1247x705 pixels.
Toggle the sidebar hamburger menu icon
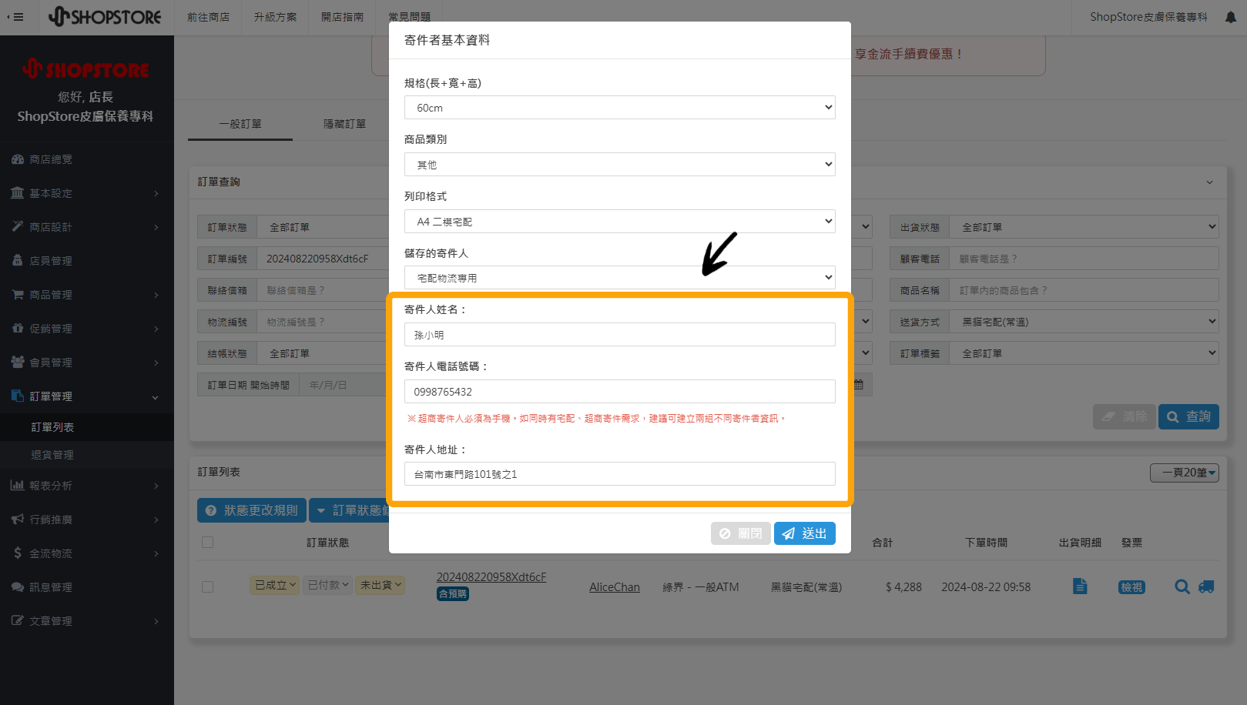pos(15,17)
